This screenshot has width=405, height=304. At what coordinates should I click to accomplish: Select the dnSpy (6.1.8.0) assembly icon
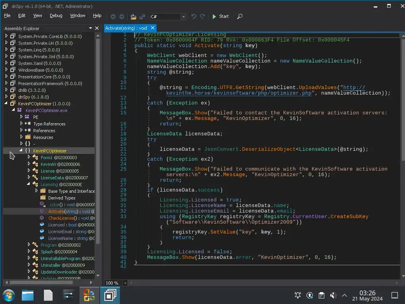[x=13, y=97]
